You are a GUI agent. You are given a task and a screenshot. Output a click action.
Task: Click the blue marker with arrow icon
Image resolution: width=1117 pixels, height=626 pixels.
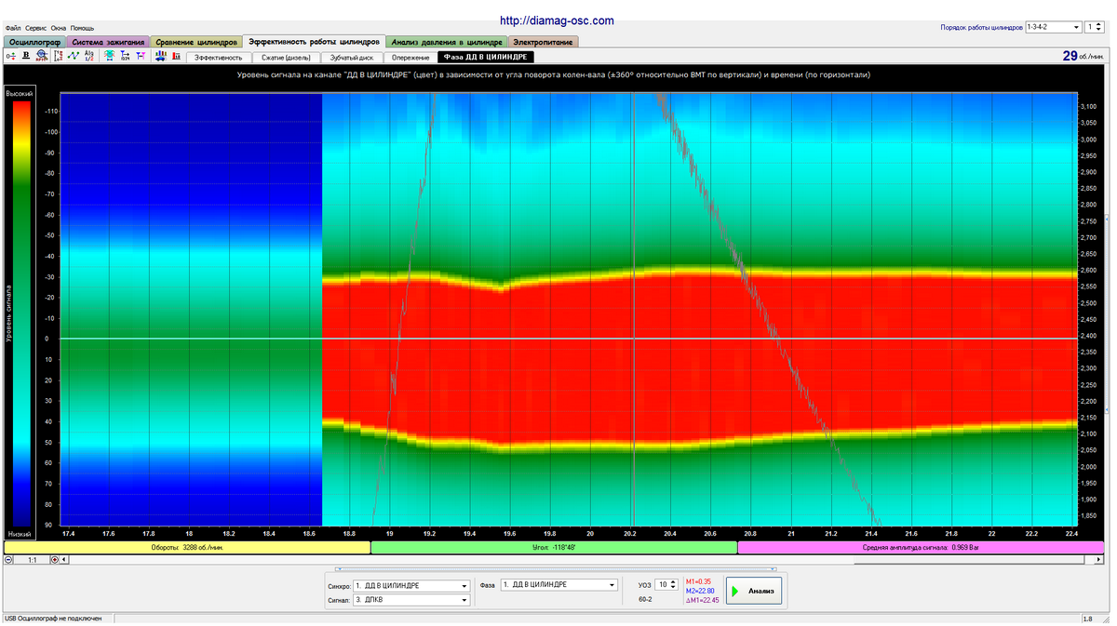[x=125, y=56]
